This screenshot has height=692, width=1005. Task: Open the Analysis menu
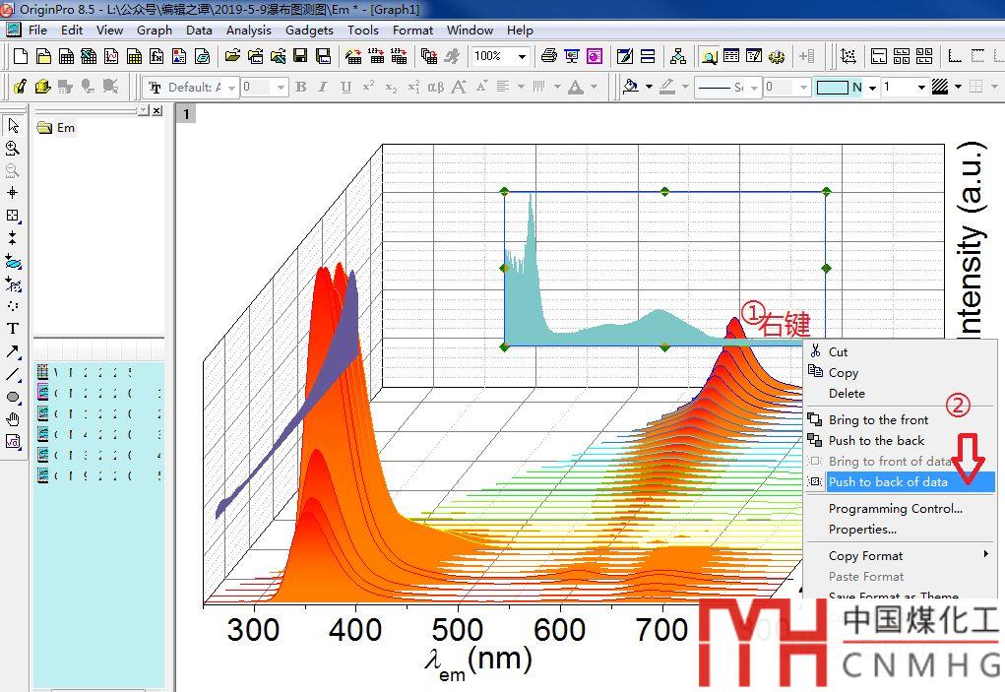point(248,31)
